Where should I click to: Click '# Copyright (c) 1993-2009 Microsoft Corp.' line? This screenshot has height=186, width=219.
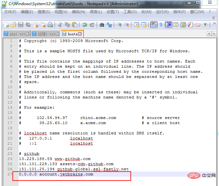click(71, 41)
